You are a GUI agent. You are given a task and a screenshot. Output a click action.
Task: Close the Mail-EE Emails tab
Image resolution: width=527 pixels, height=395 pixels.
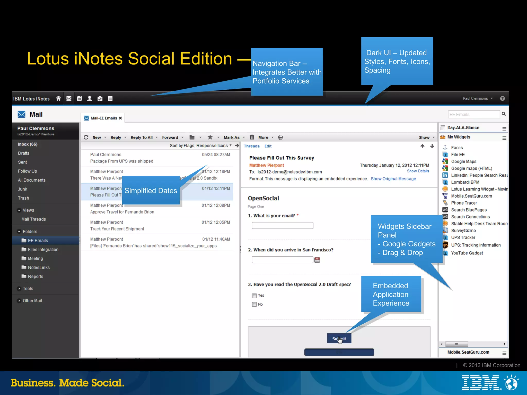point(120,118)
